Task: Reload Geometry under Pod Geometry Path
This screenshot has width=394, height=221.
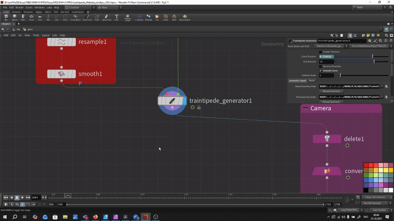Action: (x=331, y=102)
